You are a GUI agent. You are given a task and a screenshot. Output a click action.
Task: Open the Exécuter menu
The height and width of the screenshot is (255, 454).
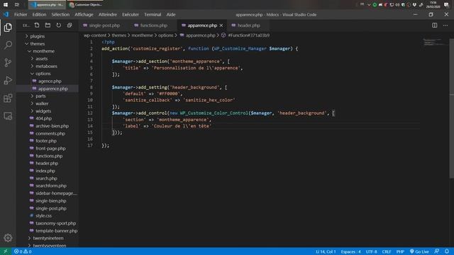pos(131,14)
